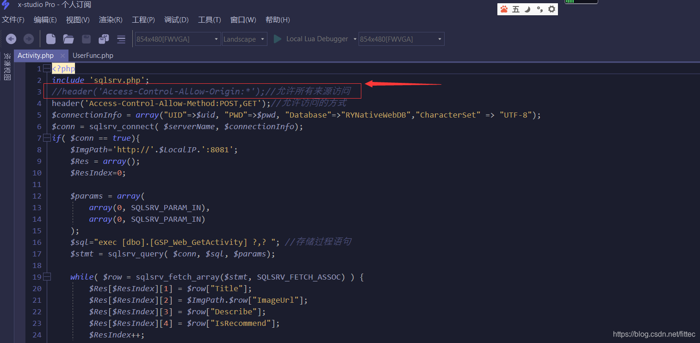Click the include 'sqlsrv.php' line
700x343 pixels.
click(x=101, y=80)
